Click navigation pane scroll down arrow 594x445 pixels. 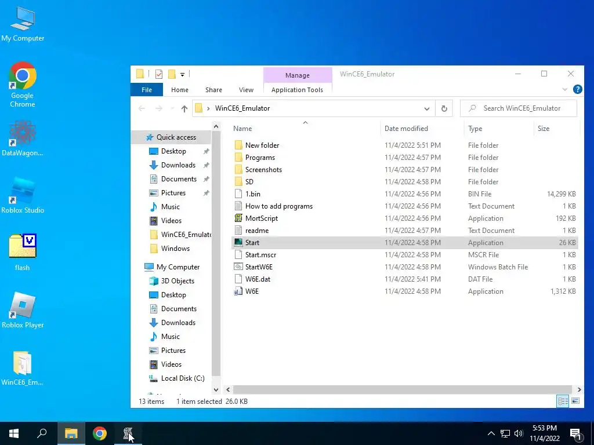click(216, 389)
